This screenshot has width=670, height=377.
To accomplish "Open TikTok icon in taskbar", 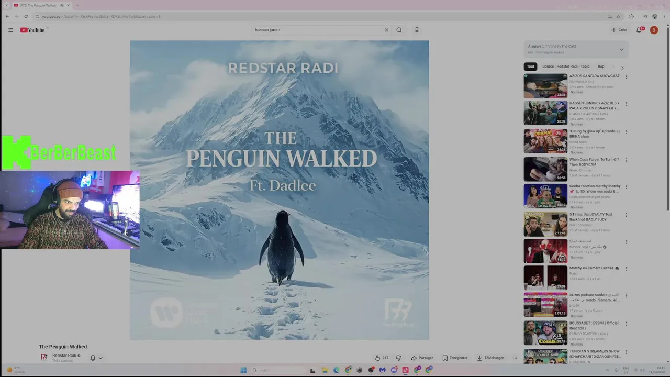I will point(405,370).
